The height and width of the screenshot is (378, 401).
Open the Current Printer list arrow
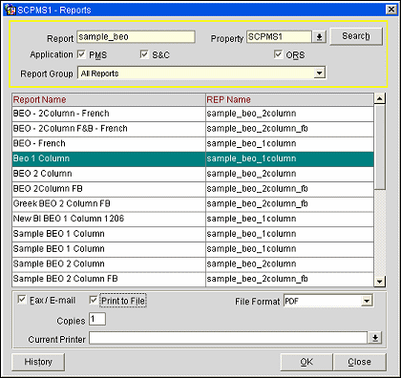(375, 338)
